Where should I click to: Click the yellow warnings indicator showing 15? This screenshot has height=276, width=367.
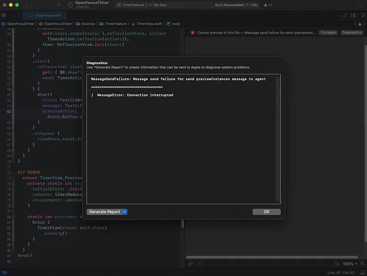pyautogui.click(x=268, y=5)
